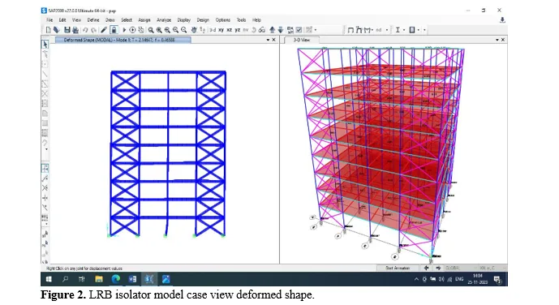
Task: Click the taskbar search magnifier
Action: (65, 279)
